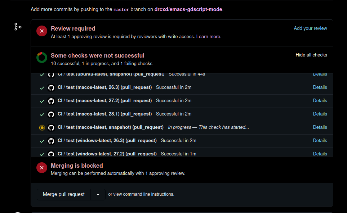Expand the merge options dropdown arrow

pyautogui.click(x=98, y=194)
